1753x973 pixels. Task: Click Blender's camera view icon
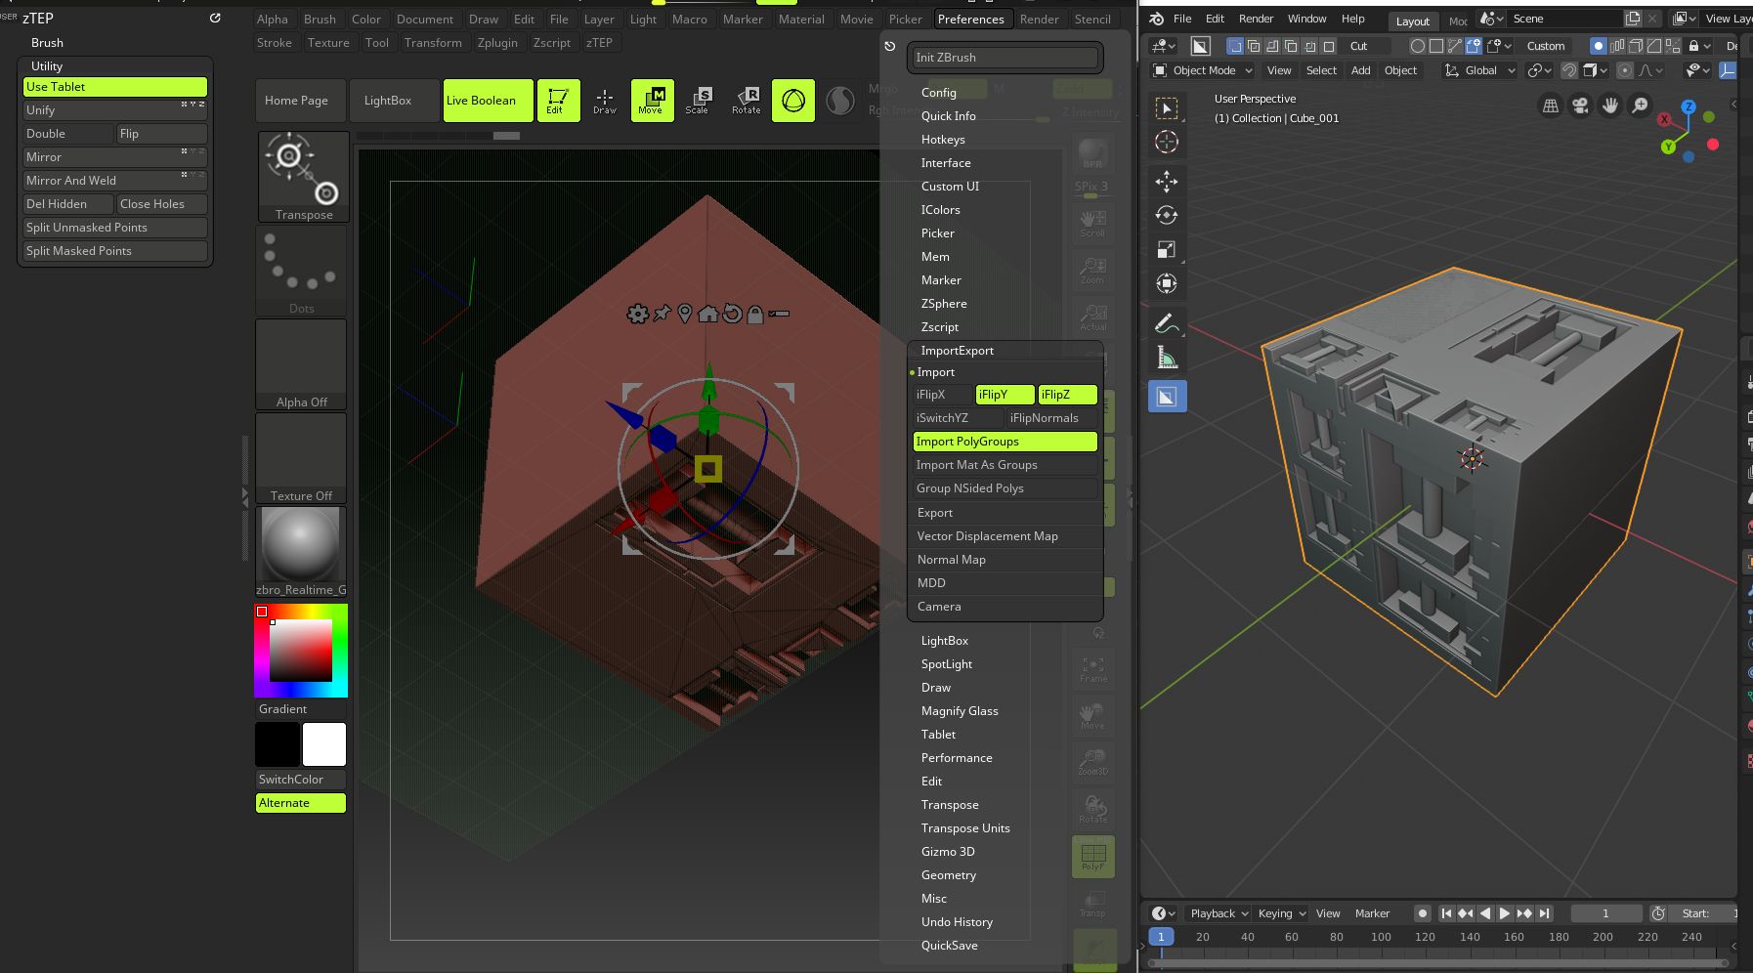(1580, 106)
